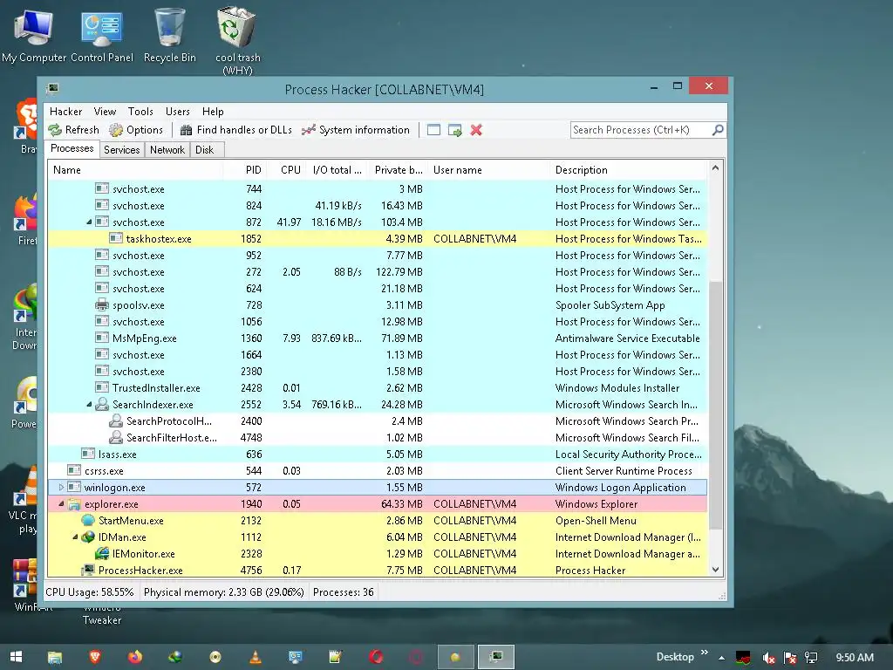
Task: Click the Process Hacker title bar icon
Action: point(53,88)
